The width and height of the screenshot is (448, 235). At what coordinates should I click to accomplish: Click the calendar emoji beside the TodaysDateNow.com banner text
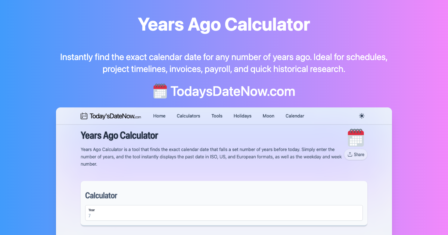pyautogui.click(x=160, y=91)
